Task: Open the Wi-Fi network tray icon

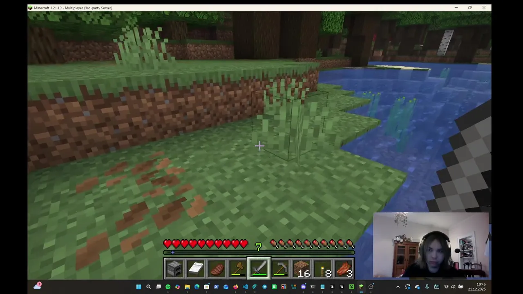Action: click(x=447, y=287)
